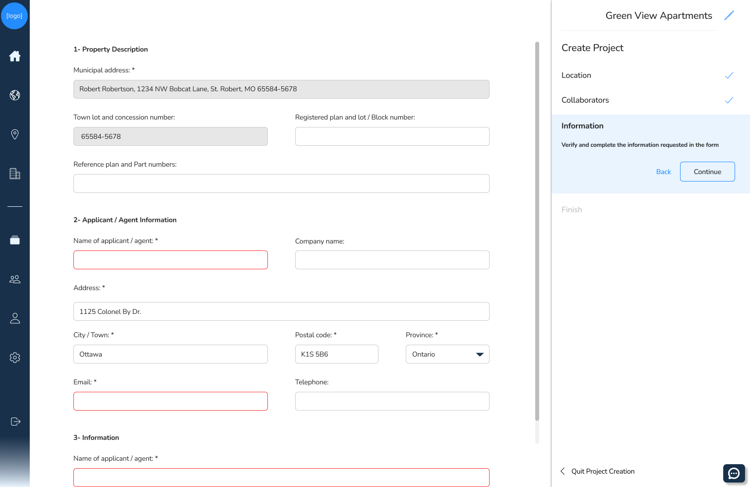Select the Information step heading
The height and width of the screenshot is (487, 750).
pos(582,126)
